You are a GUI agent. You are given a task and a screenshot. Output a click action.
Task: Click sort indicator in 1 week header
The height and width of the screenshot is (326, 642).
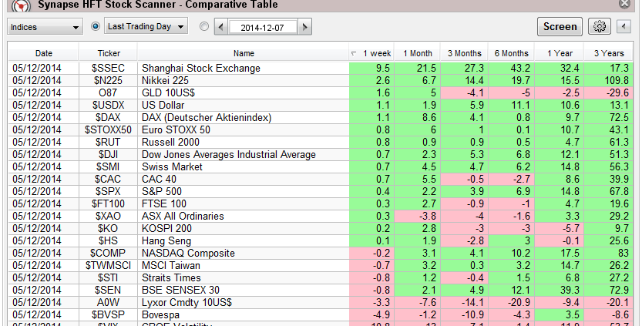(x=354, y=53)
